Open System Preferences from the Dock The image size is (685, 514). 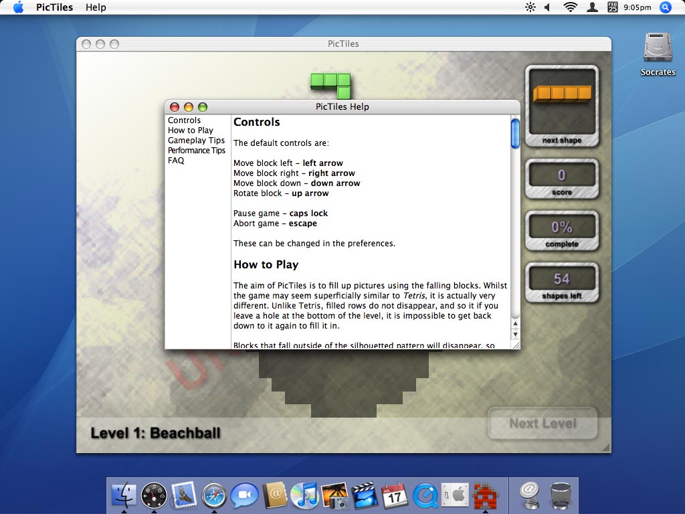coord(455,495)
